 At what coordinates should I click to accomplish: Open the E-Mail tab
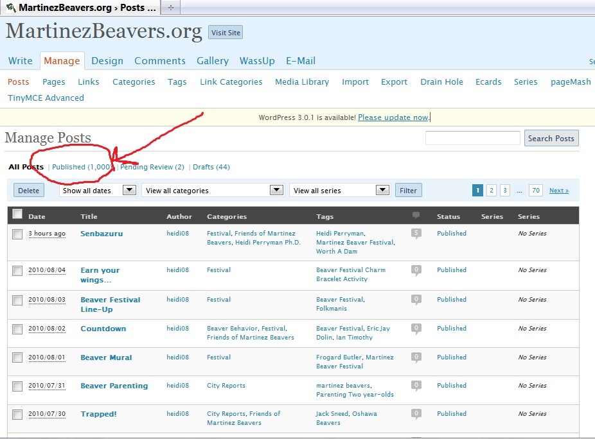(301, 61)
